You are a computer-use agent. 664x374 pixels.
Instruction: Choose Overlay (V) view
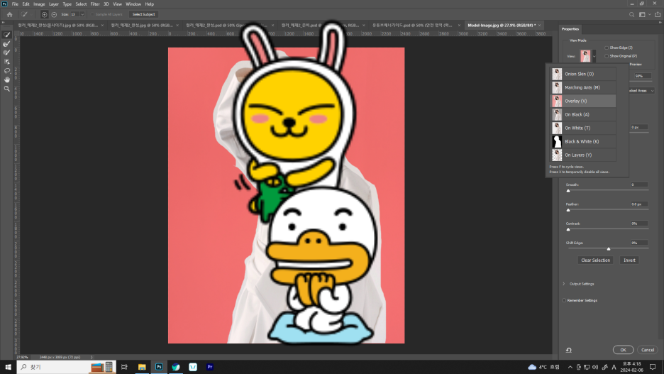click(x=582, y=101)
